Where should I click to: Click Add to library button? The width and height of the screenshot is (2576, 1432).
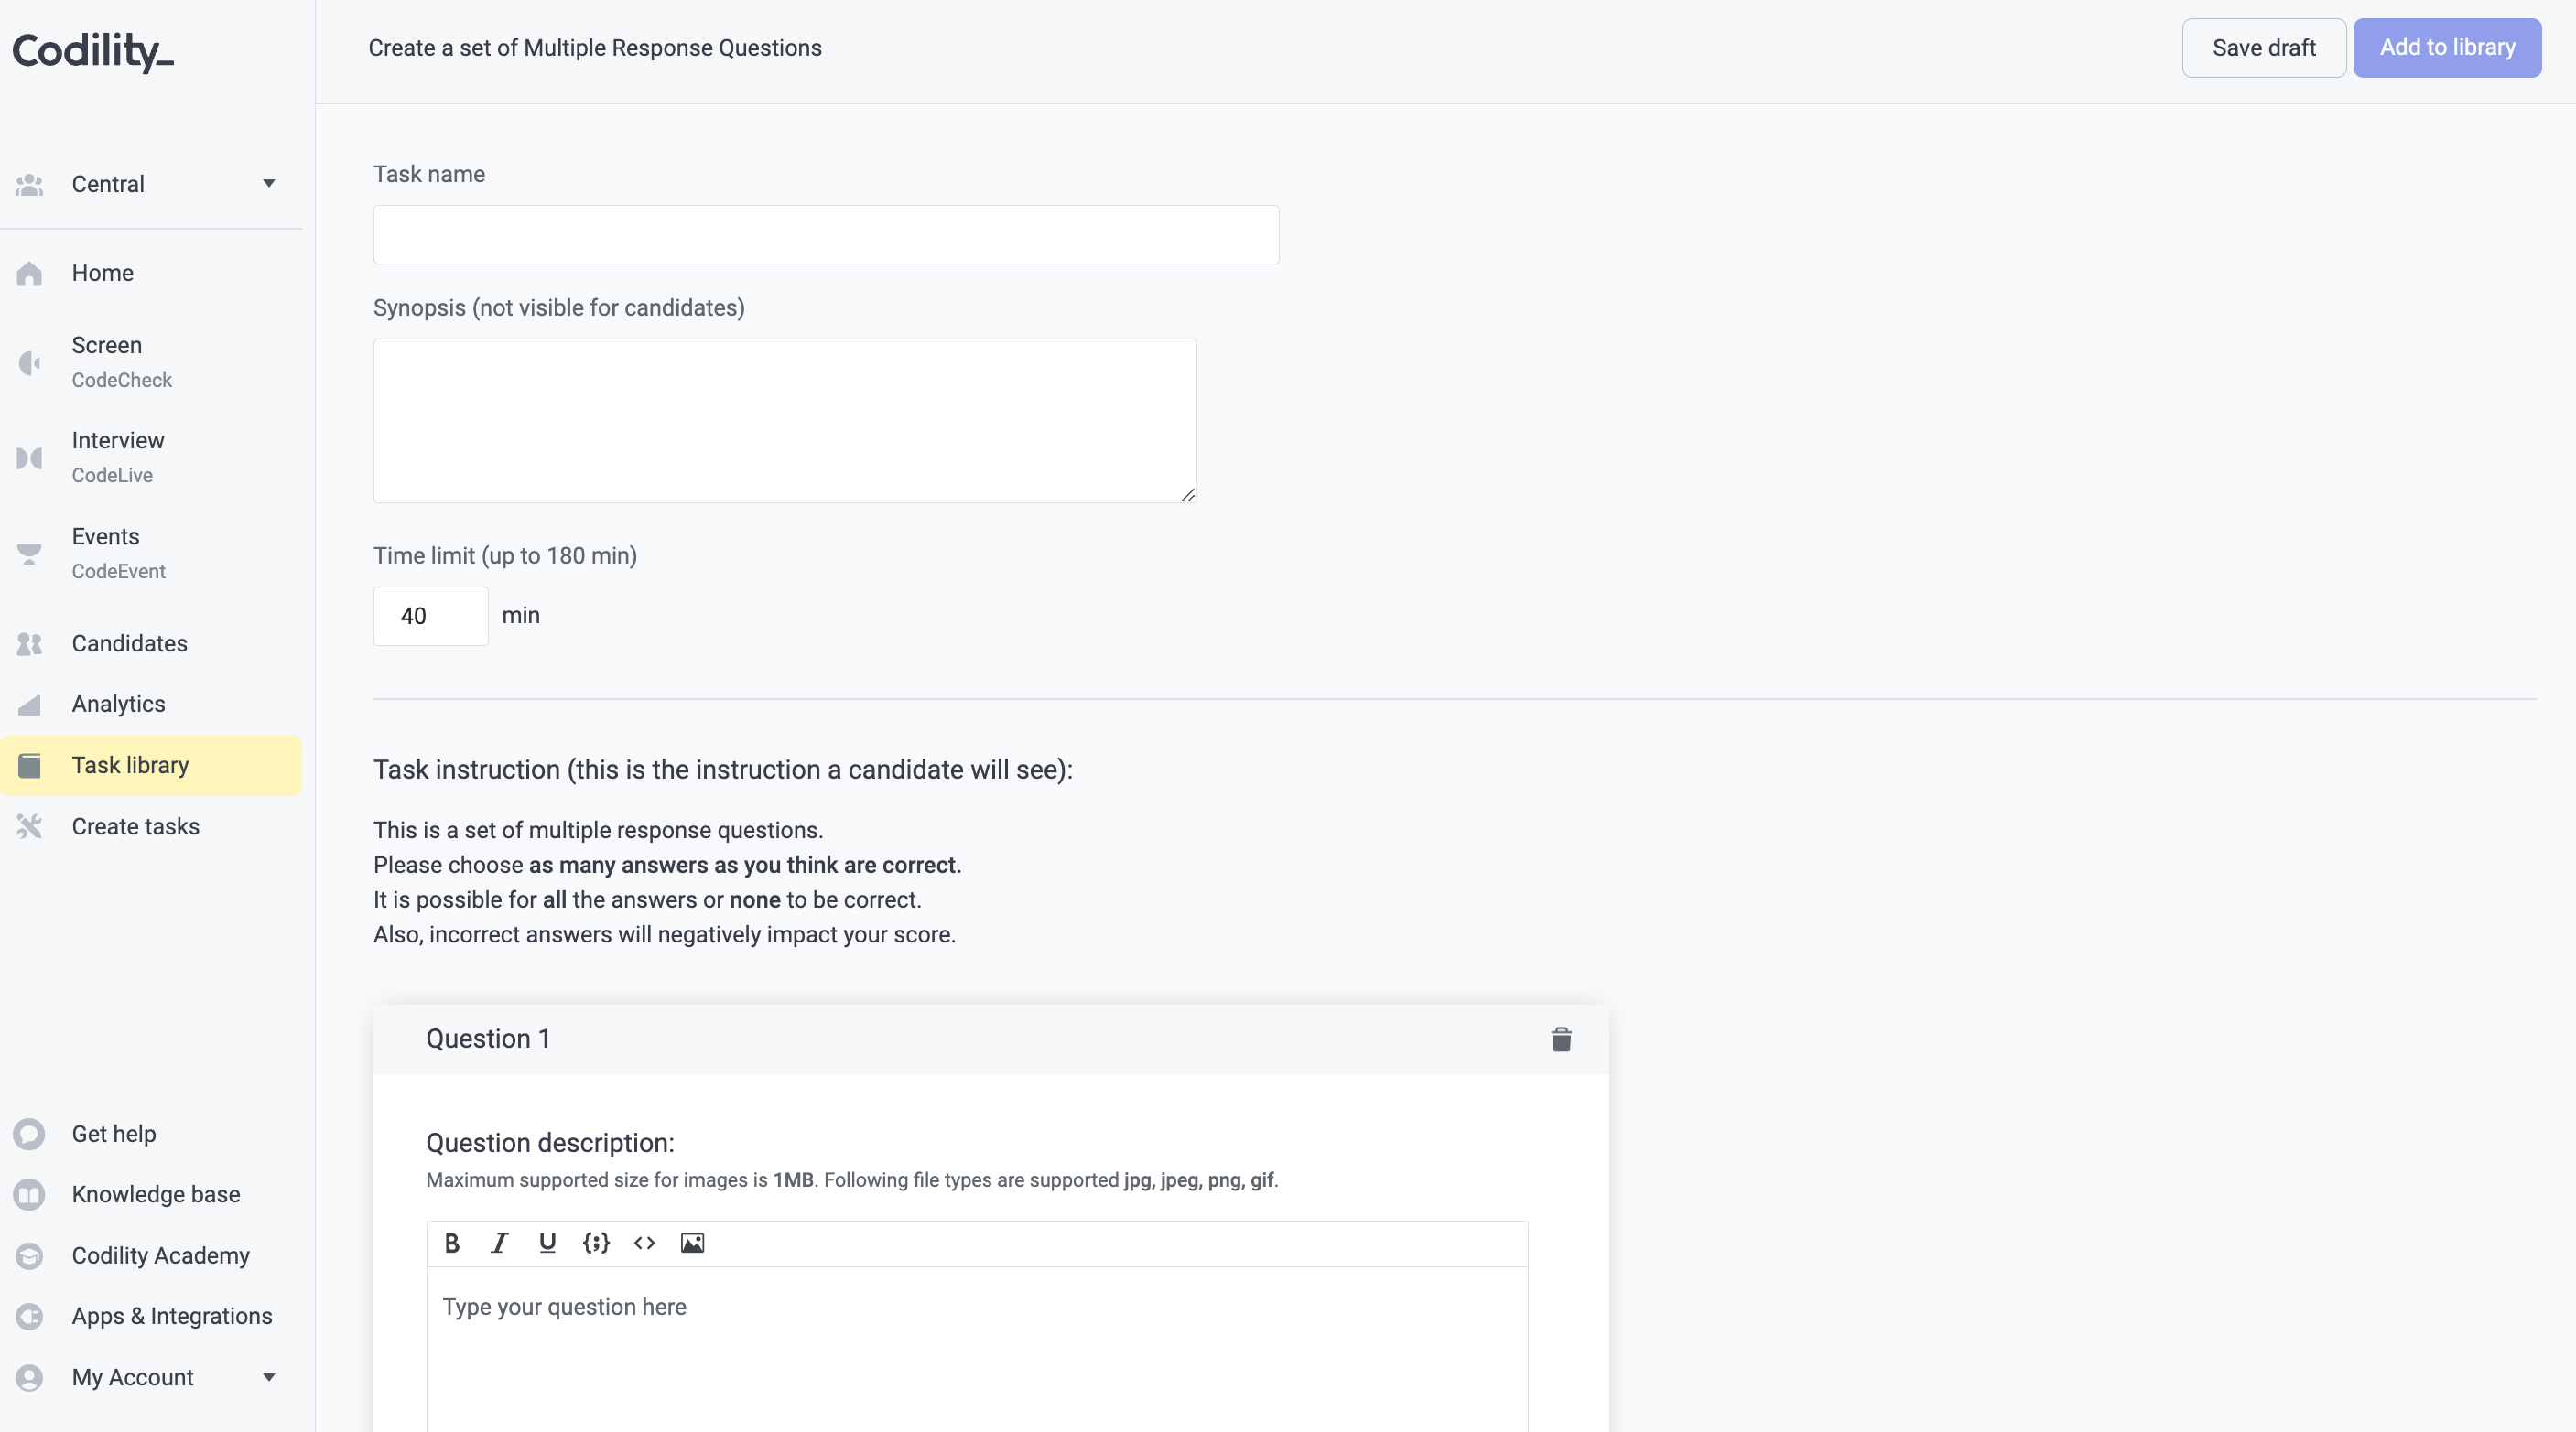click(x=2447, y=48)
